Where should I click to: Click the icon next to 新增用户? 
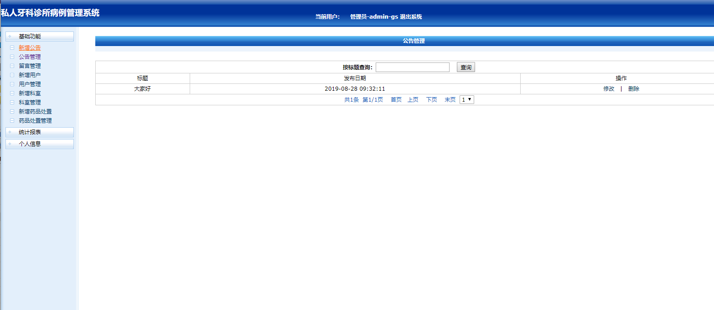point(12,75)
